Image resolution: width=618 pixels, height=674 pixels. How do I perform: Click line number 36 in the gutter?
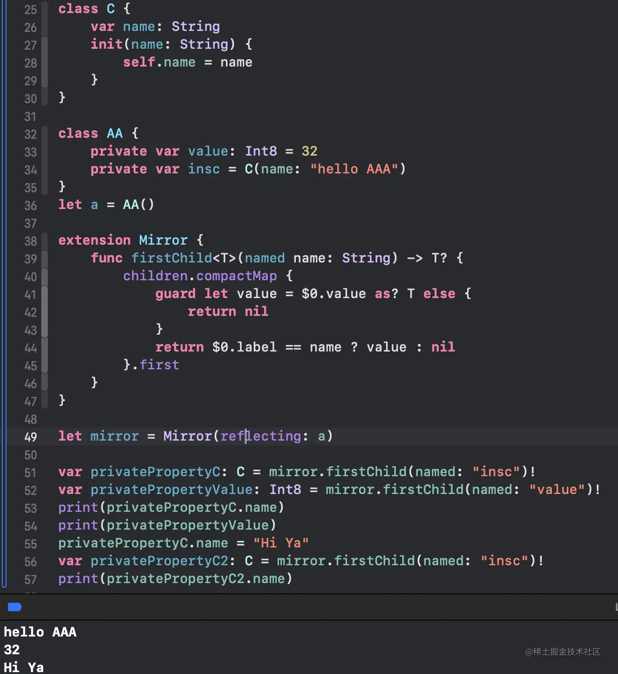(x=30, y=205)
